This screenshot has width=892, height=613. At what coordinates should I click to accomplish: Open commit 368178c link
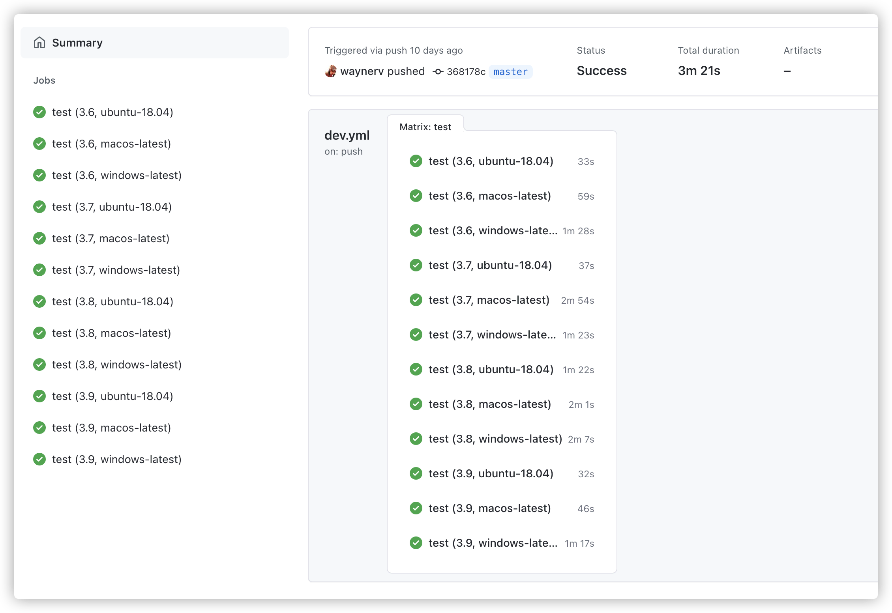pos(466,72)
